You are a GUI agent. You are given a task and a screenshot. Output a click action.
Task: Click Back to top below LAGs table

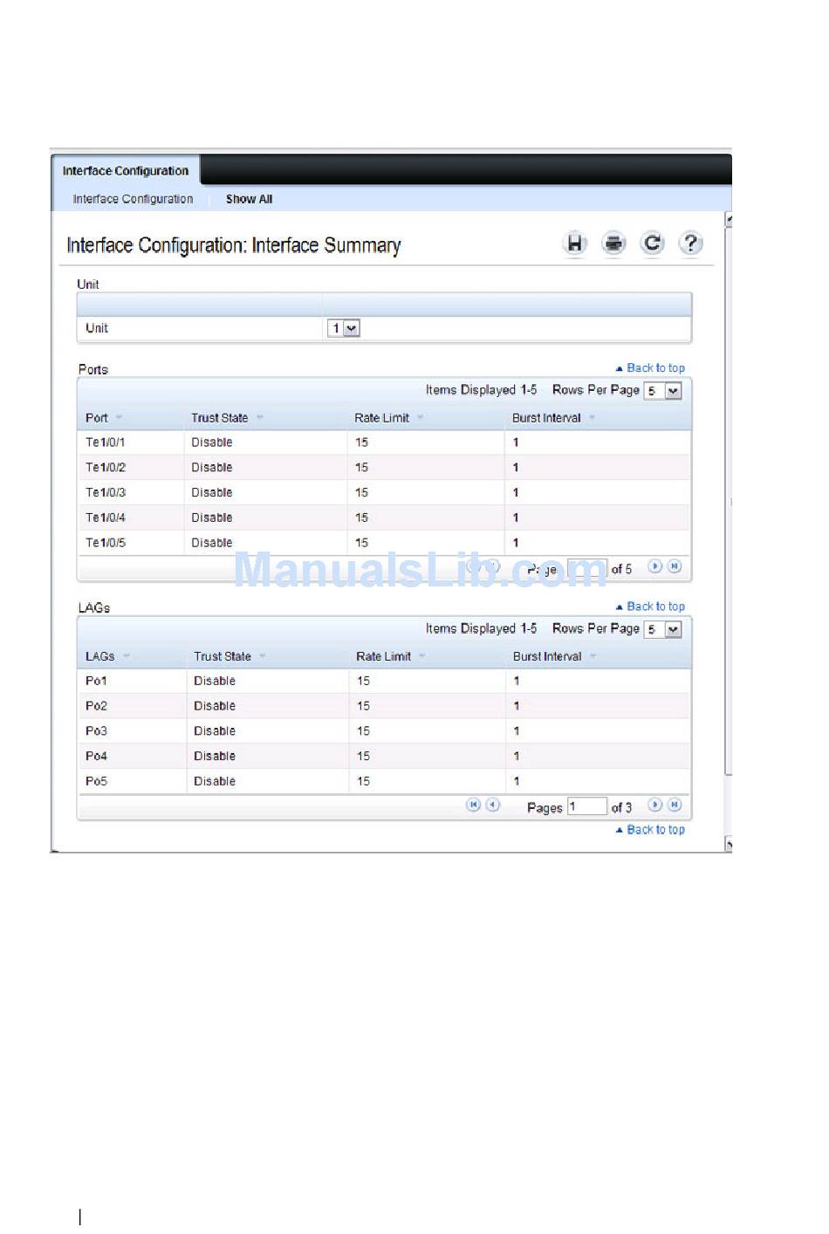tap(650, 829)
